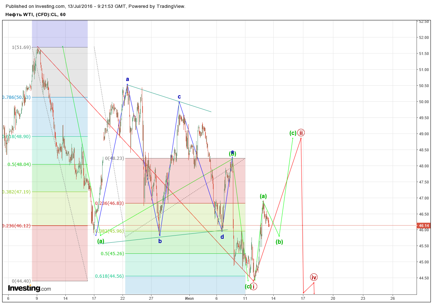Click the green lowercase '(b)' wave label
433x303 pixels.
pos(279,242)
